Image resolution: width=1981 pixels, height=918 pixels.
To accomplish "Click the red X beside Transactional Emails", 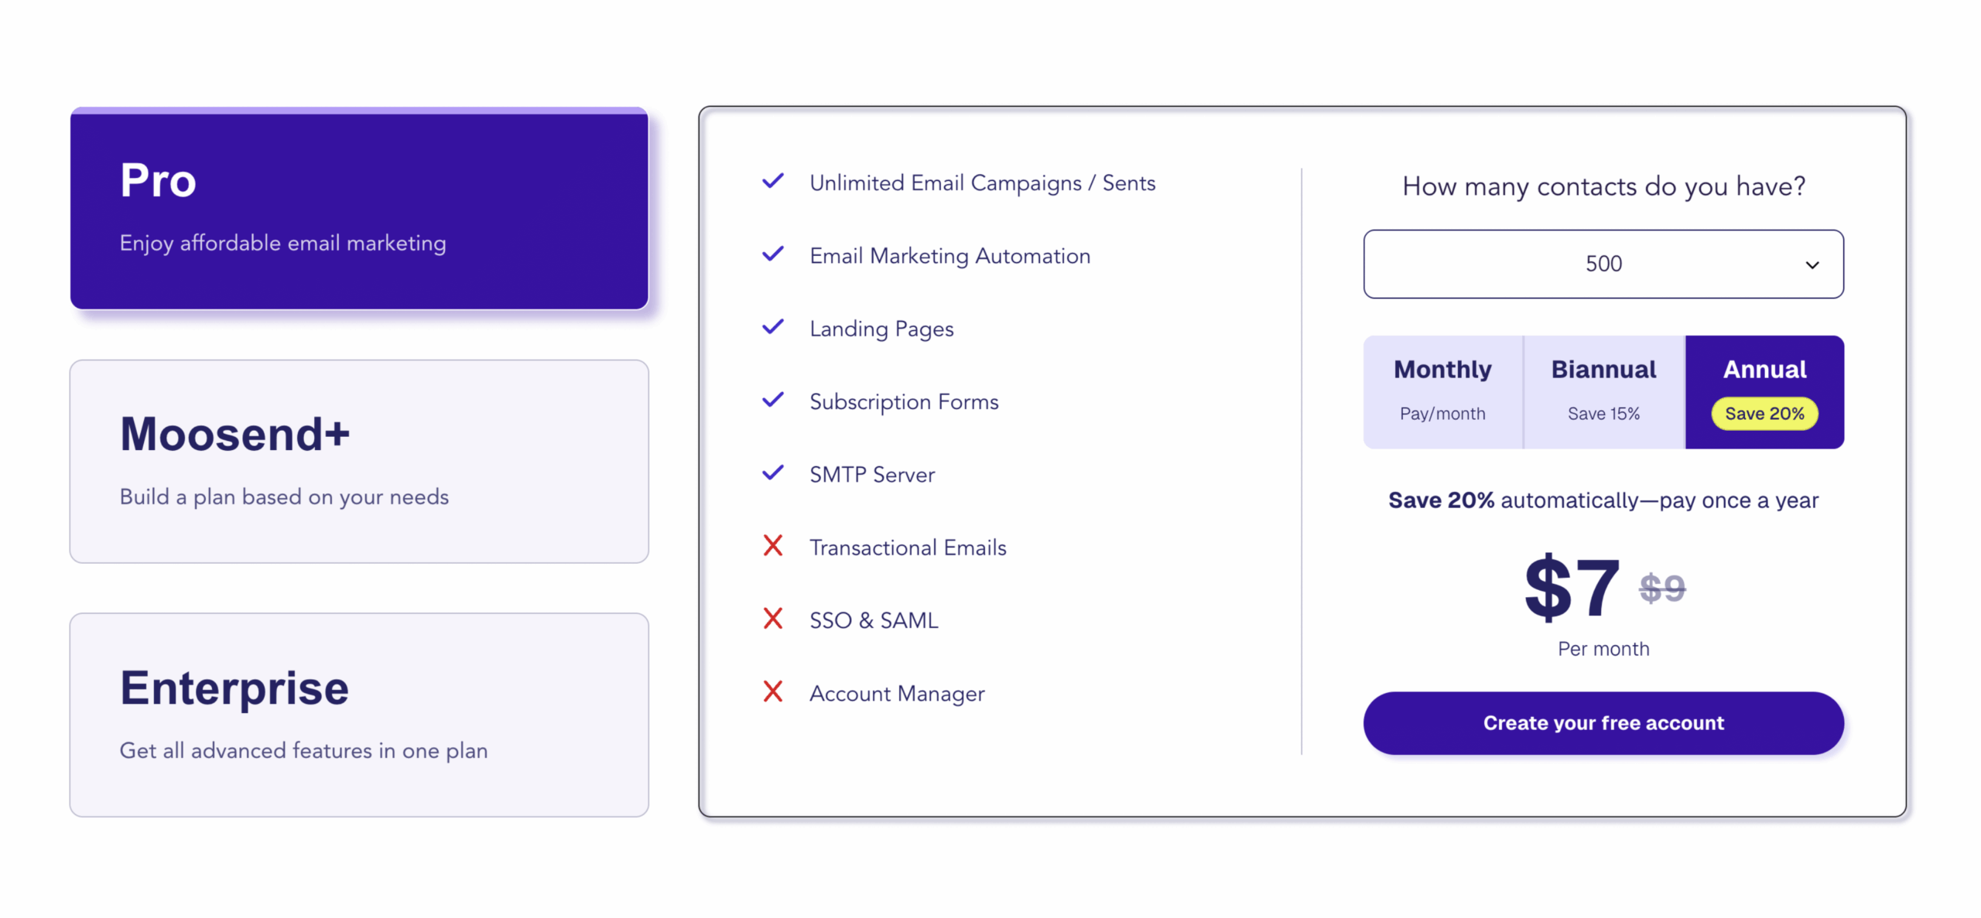I will click(x=772, y=545).
